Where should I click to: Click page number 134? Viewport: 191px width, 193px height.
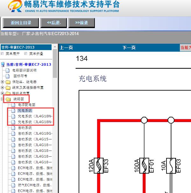82,59
